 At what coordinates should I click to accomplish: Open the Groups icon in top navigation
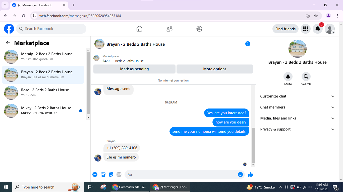click(x=199, y=29)
